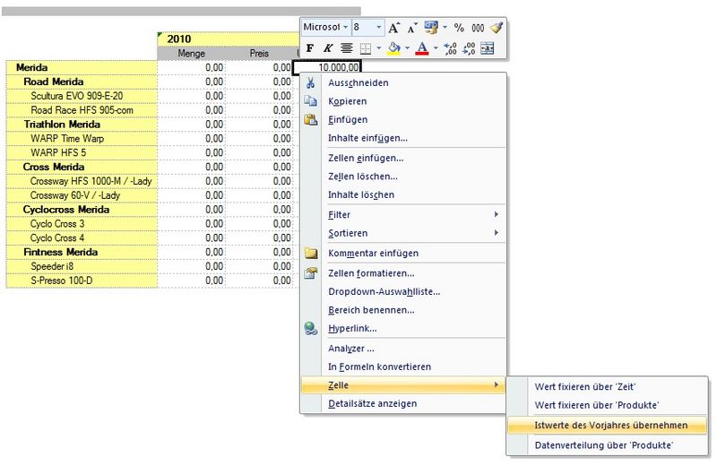
Task: Choose Detailsätze anzeigen
Action: point(403,403)
